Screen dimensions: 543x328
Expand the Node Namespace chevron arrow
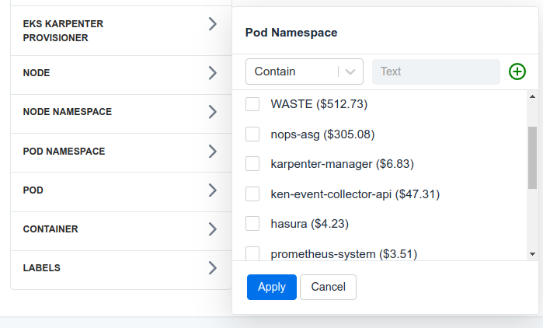point(213,112)
